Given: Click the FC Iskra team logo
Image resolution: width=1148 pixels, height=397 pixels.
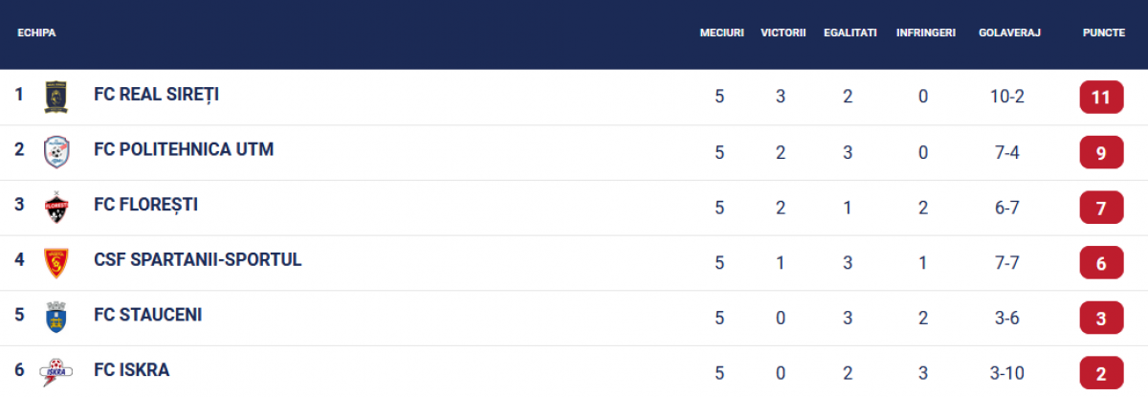Looking at the screenshot, I should [x=54, y=372].
